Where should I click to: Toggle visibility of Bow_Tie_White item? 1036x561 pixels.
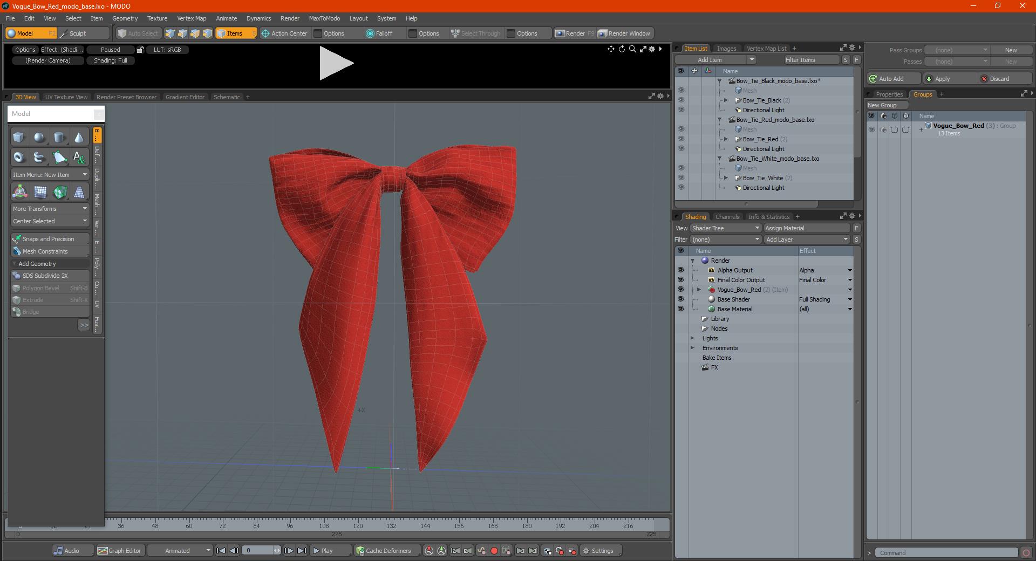(681, 178)
